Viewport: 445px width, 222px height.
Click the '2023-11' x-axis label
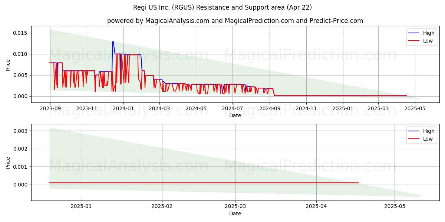(x=87, y=109)
